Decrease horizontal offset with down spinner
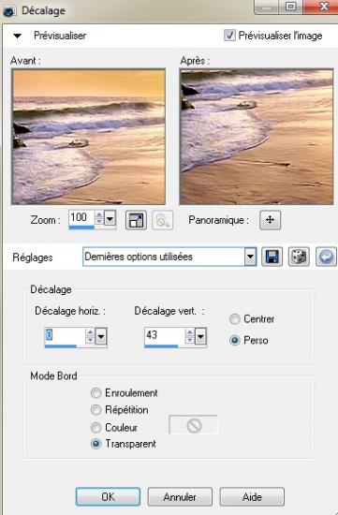The image size is (338, 515). (x=90, y=340)
